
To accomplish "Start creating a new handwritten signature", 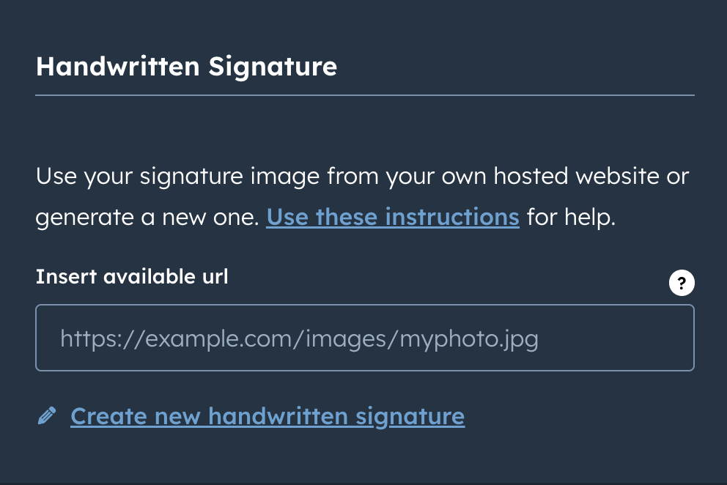I will (267, 415).
